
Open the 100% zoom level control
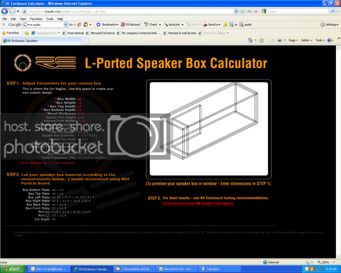pyautogui.click(x=326, y=262)
